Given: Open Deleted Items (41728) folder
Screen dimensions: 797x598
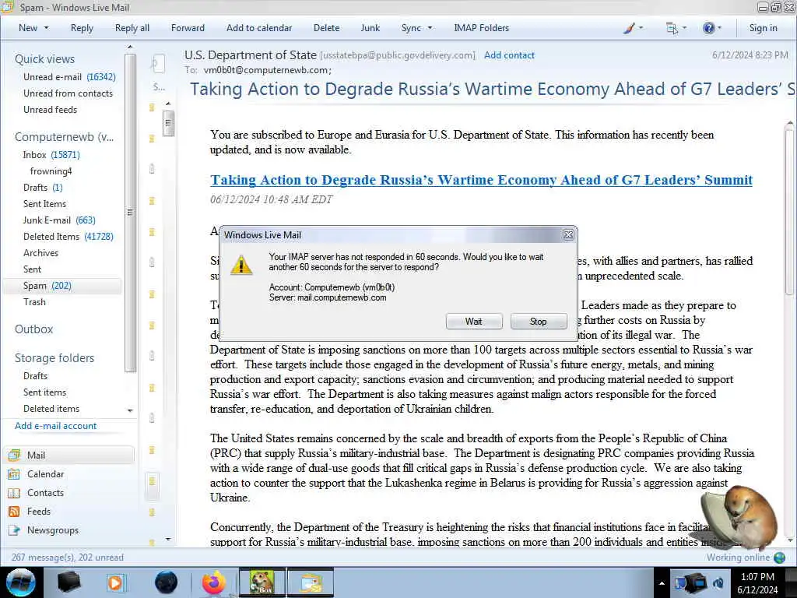Looking at the screenshot, I should (68, 237).
